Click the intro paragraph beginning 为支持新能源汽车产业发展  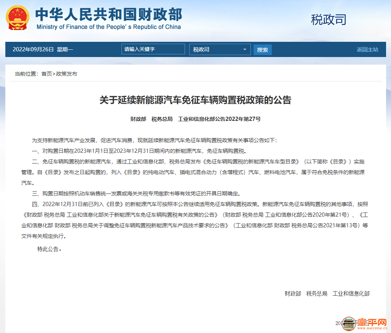[x=154, y=141]
